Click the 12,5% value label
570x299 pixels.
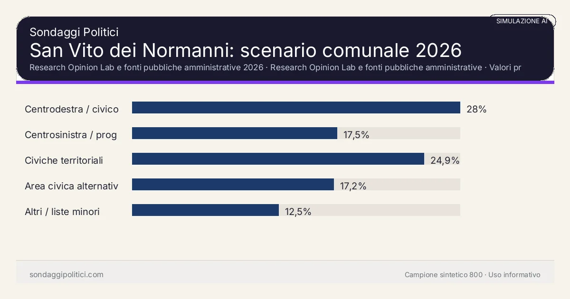[x=298, y=212]
